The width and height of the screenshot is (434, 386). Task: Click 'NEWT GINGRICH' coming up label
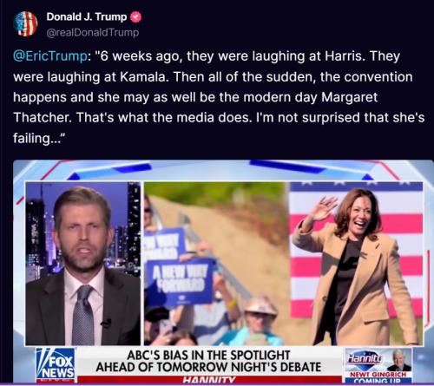pos(378,374)
